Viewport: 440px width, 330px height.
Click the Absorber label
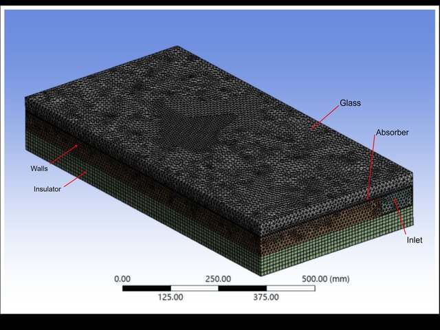point(392,133)
